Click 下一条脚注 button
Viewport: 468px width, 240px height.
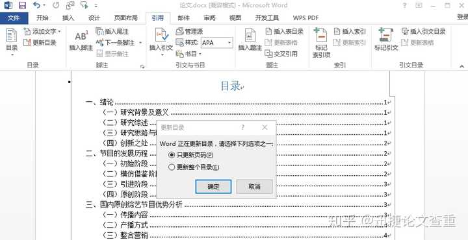point(115,43)
